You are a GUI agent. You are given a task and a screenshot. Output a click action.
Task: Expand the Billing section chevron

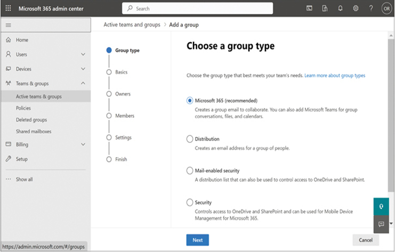coord(83,144)
